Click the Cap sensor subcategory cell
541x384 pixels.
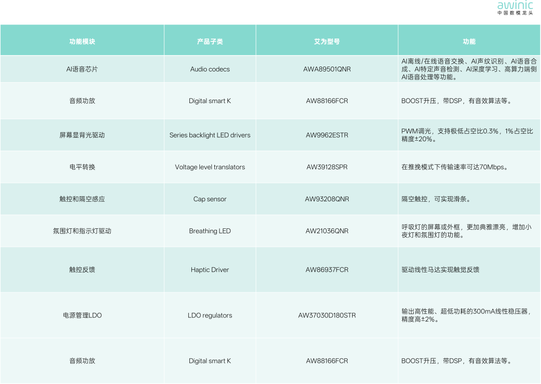(x=210, y=199)
